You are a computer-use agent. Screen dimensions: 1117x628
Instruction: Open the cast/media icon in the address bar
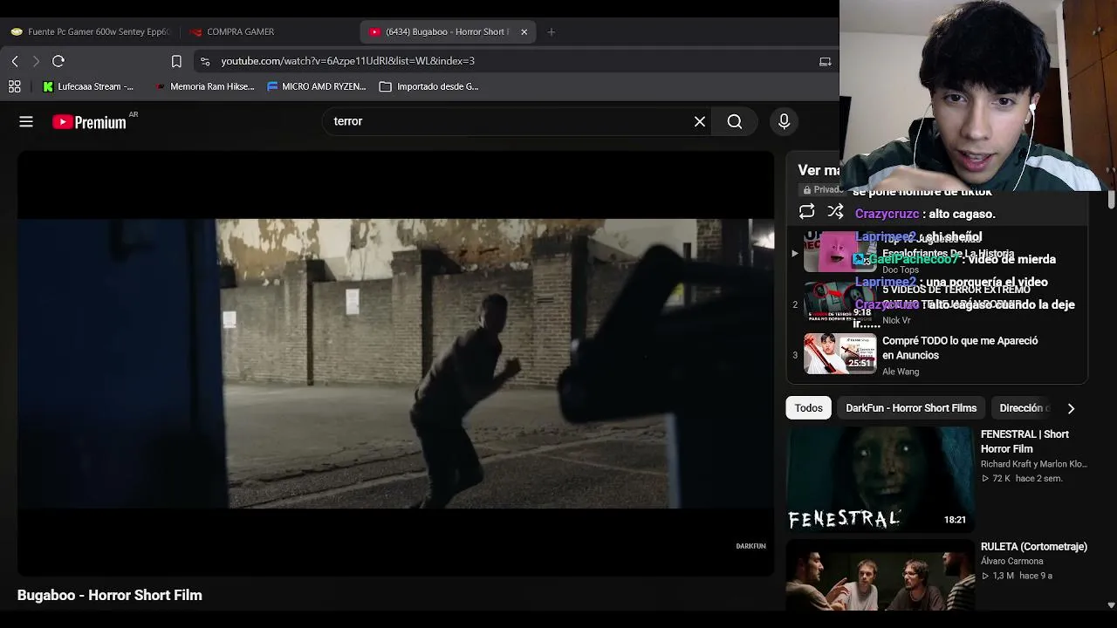(x=825, y=61)
